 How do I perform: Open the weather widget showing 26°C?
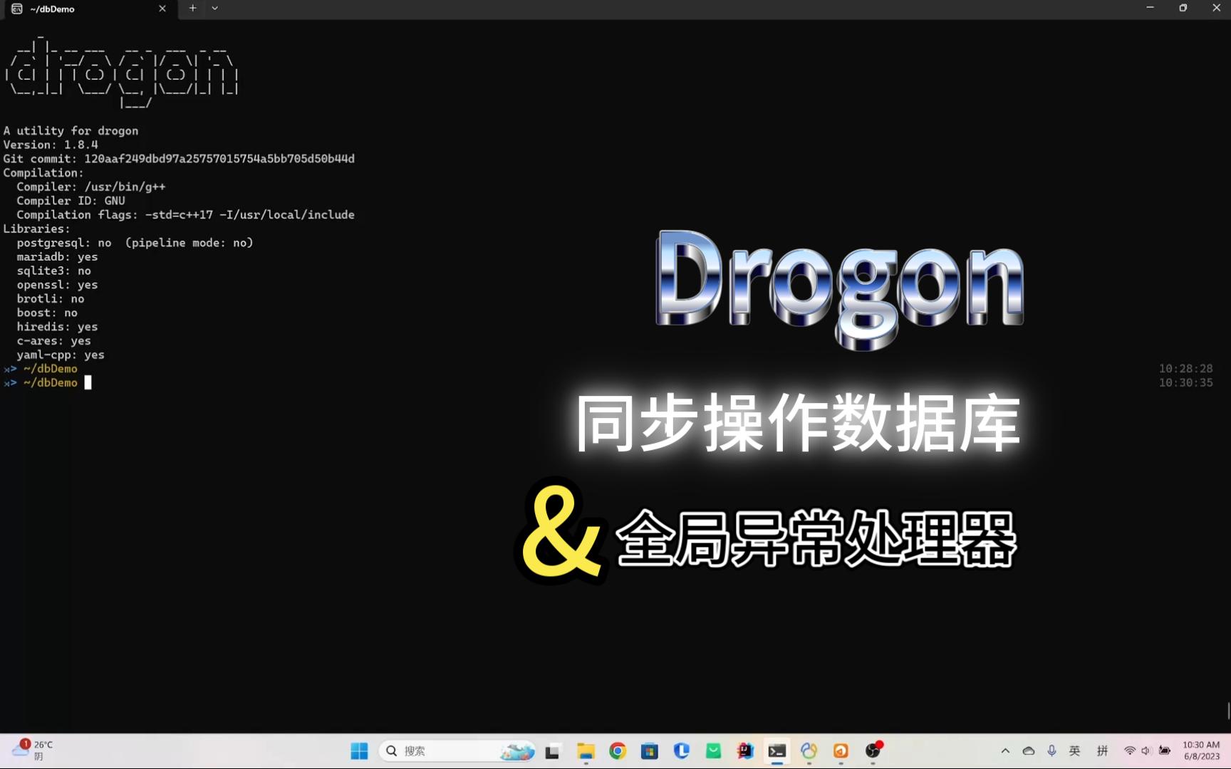(x=32, y=750)
